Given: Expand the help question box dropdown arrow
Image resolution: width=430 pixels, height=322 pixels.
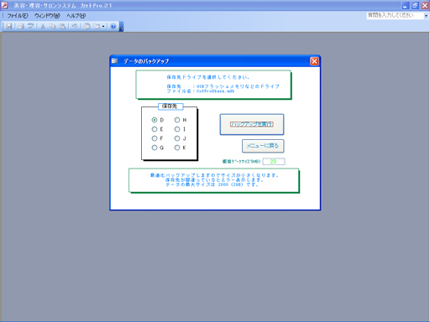Looking at the screenshot, I should [x=426, y=16].
